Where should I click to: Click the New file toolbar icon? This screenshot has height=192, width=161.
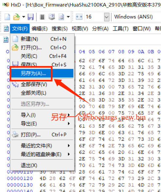(x=7, y=17)
